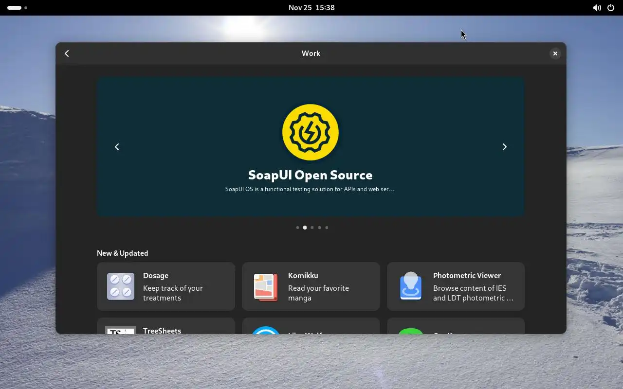This screenshot has width=623, height=389.
Task: Open the SoapUI Open Source title
Action: click(x=311, y=175)
